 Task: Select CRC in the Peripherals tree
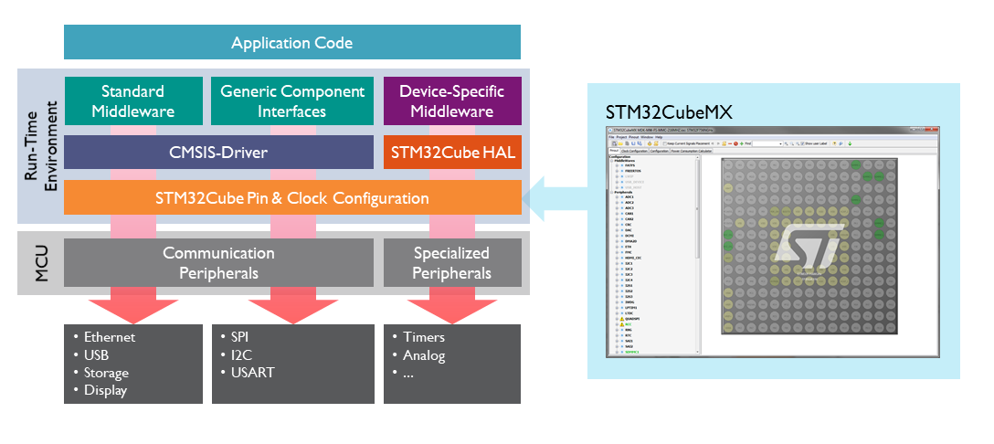click(629, 225)
